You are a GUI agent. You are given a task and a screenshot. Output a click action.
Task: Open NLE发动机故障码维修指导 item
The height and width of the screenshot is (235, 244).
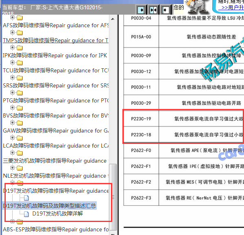pyautogui.click(x=56, y=176)
